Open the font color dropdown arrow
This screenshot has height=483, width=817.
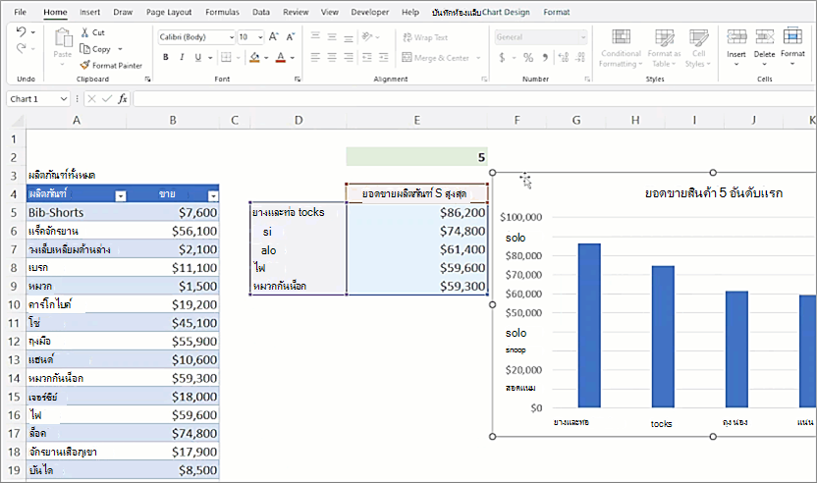click(293, 58)
